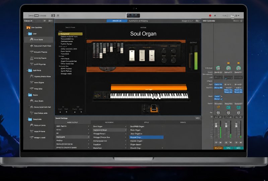Select the highlighted Ballad preset
This screenshot has height=181, width=268.
point(70,34)
